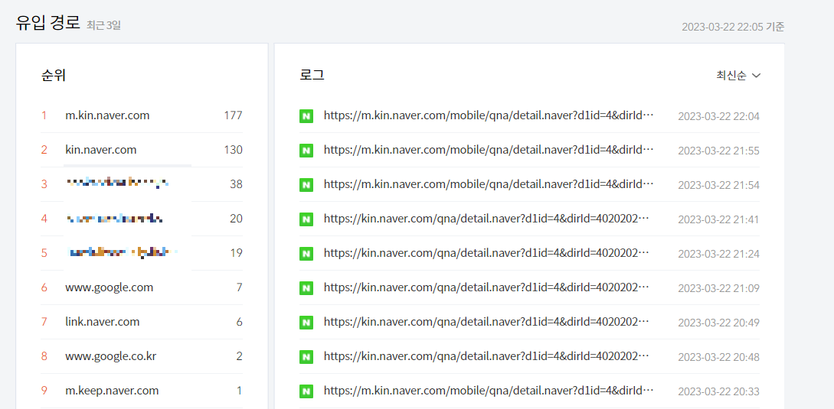Click Naver icon of 20:33 log entry
834x409 pixels.
pyautogui.click(x=306, y=391)
